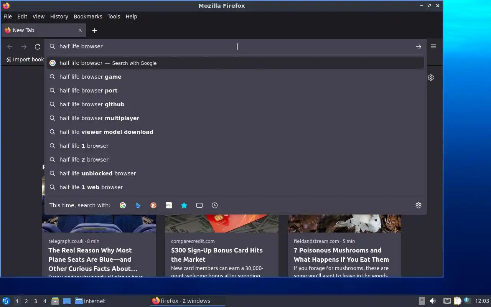Search in History using the clock icon
Viewport: 491px width, 307px height.
215,205
